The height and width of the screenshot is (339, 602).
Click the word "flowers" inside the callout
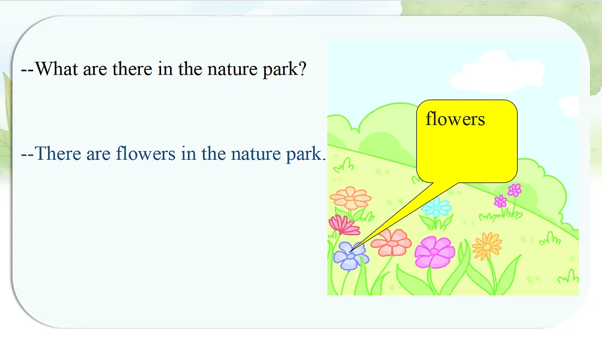(x=455, y=119)
